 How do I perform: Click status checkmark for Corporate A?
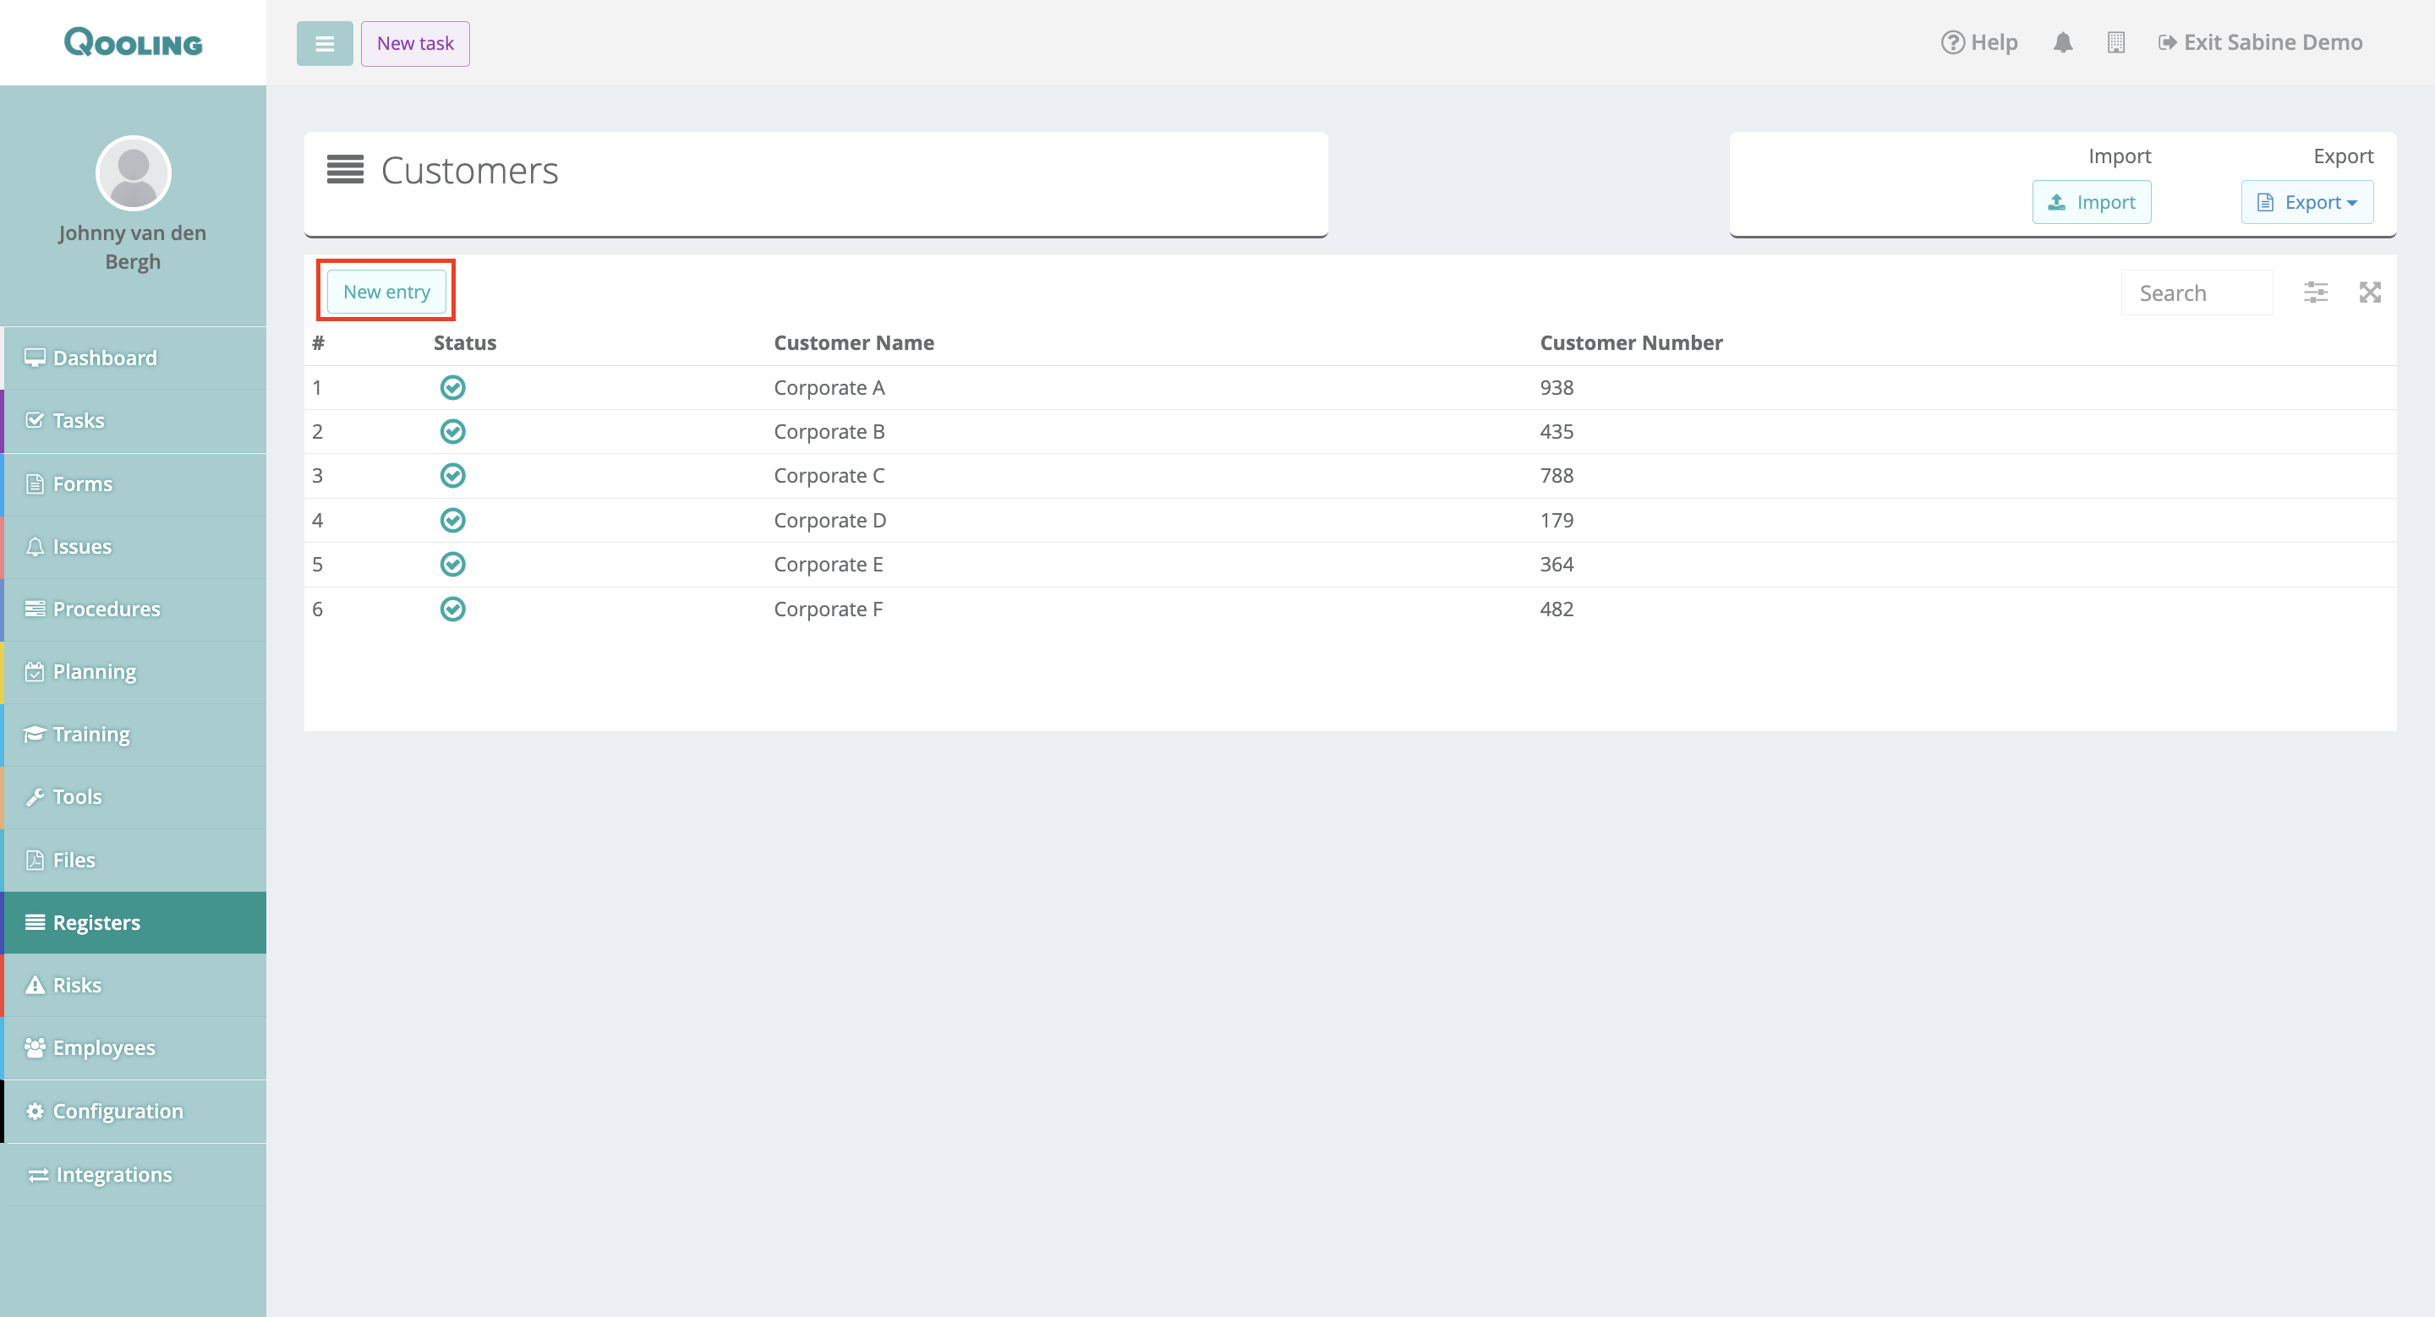(x=453, y=387)
